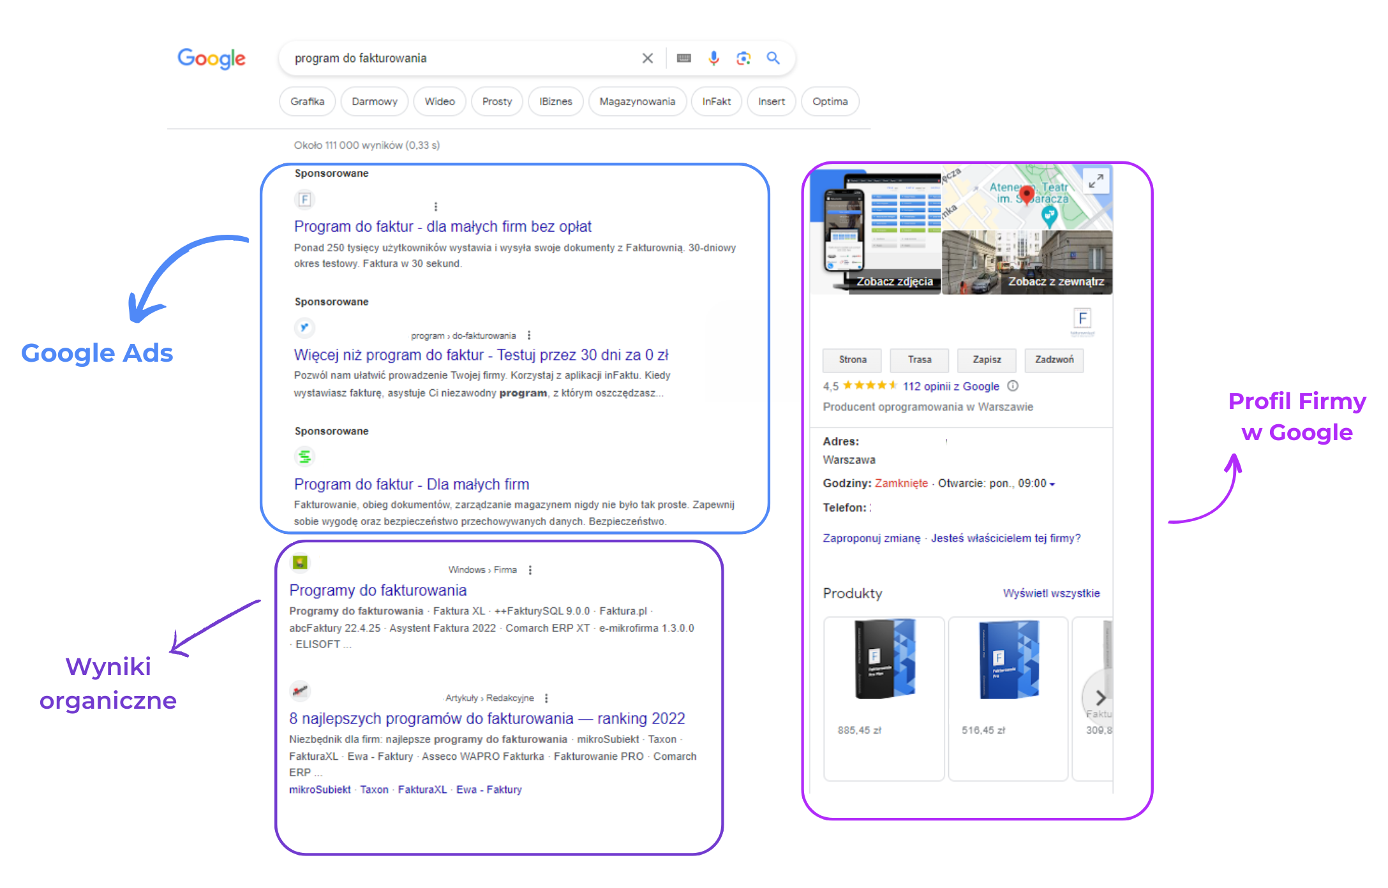
Task: Click the Strona button
Action: coord(853,360)
